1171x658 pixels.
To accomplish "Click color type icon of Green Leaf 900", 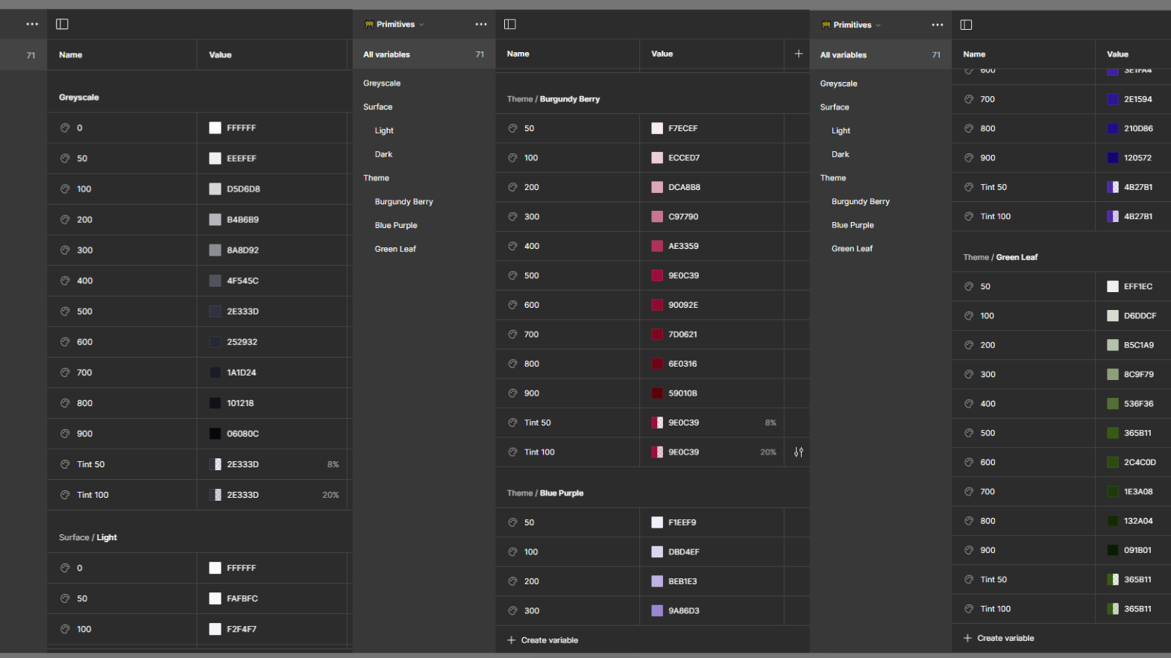I will coord(969,550).
